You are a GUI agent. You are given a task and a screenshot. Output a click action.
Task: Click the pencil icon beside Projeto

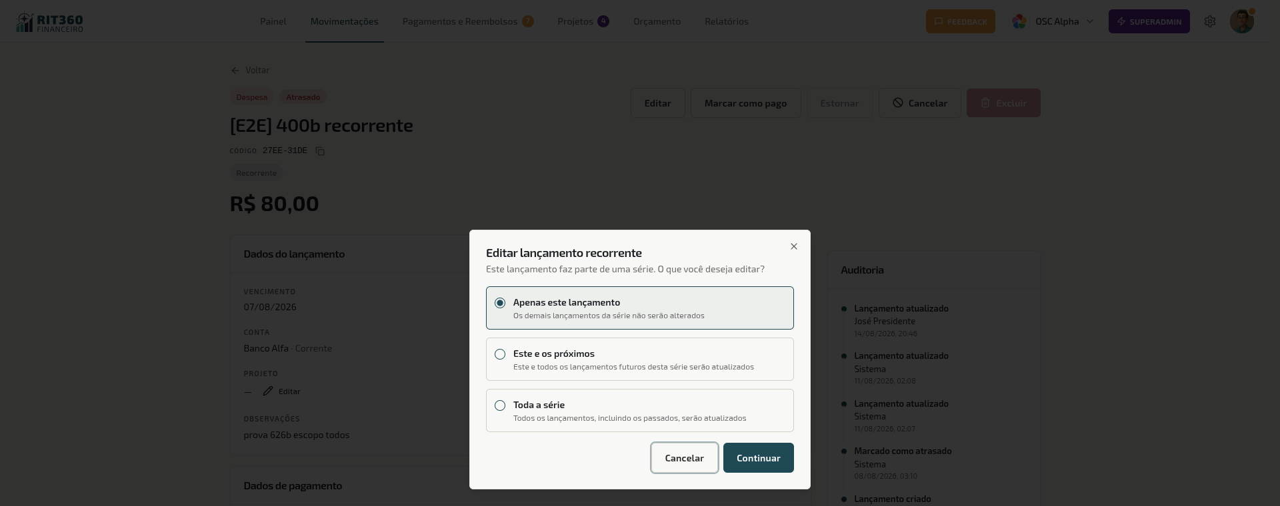pyautogui.click(x=268, y=391)
